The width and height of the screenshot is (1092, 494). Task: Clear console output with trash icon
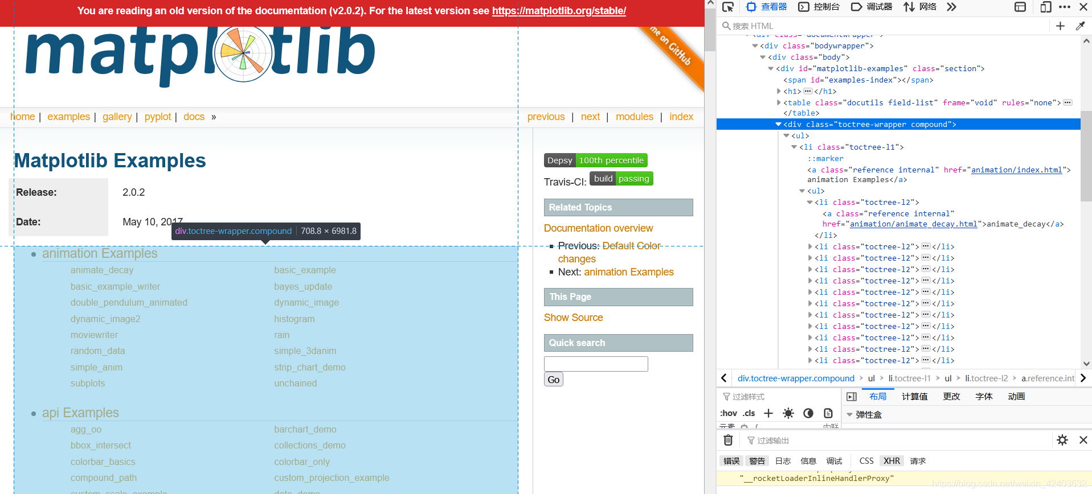[x=728, y=440]
